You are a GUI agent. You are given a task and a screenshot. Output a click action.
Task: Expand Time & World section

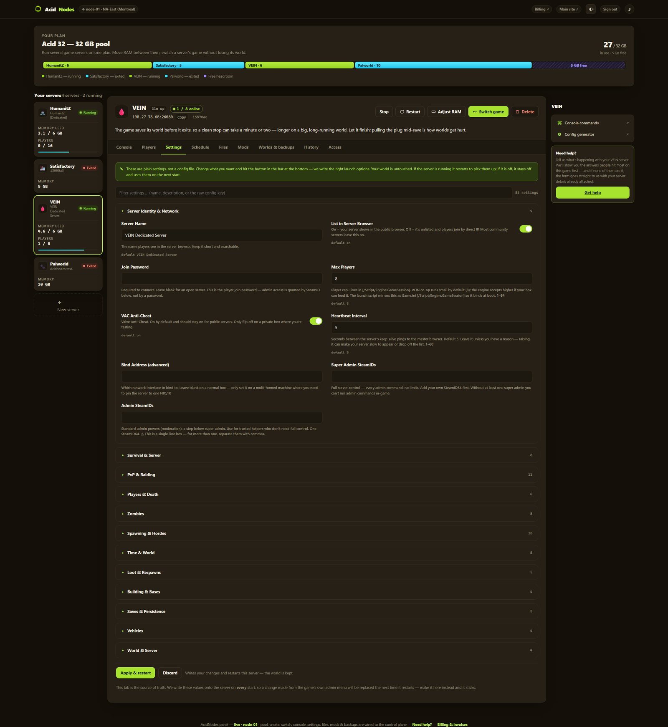[326, 553]
